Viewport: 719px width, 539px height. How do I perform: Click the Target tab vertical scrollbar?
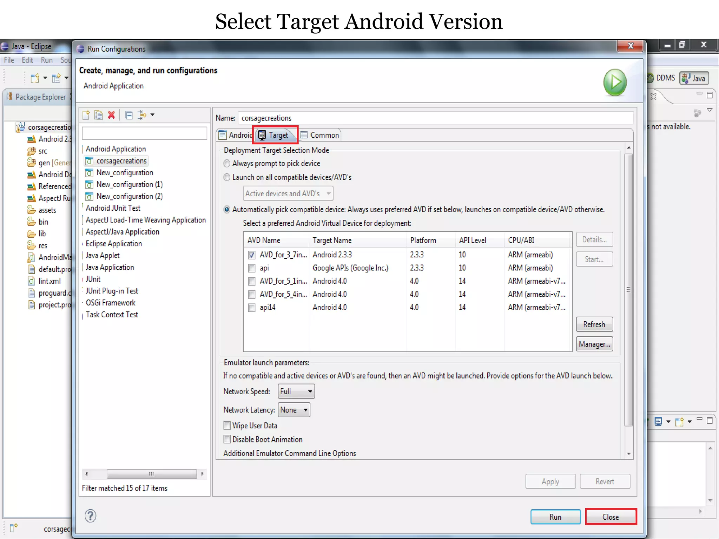tap(629, 290)
